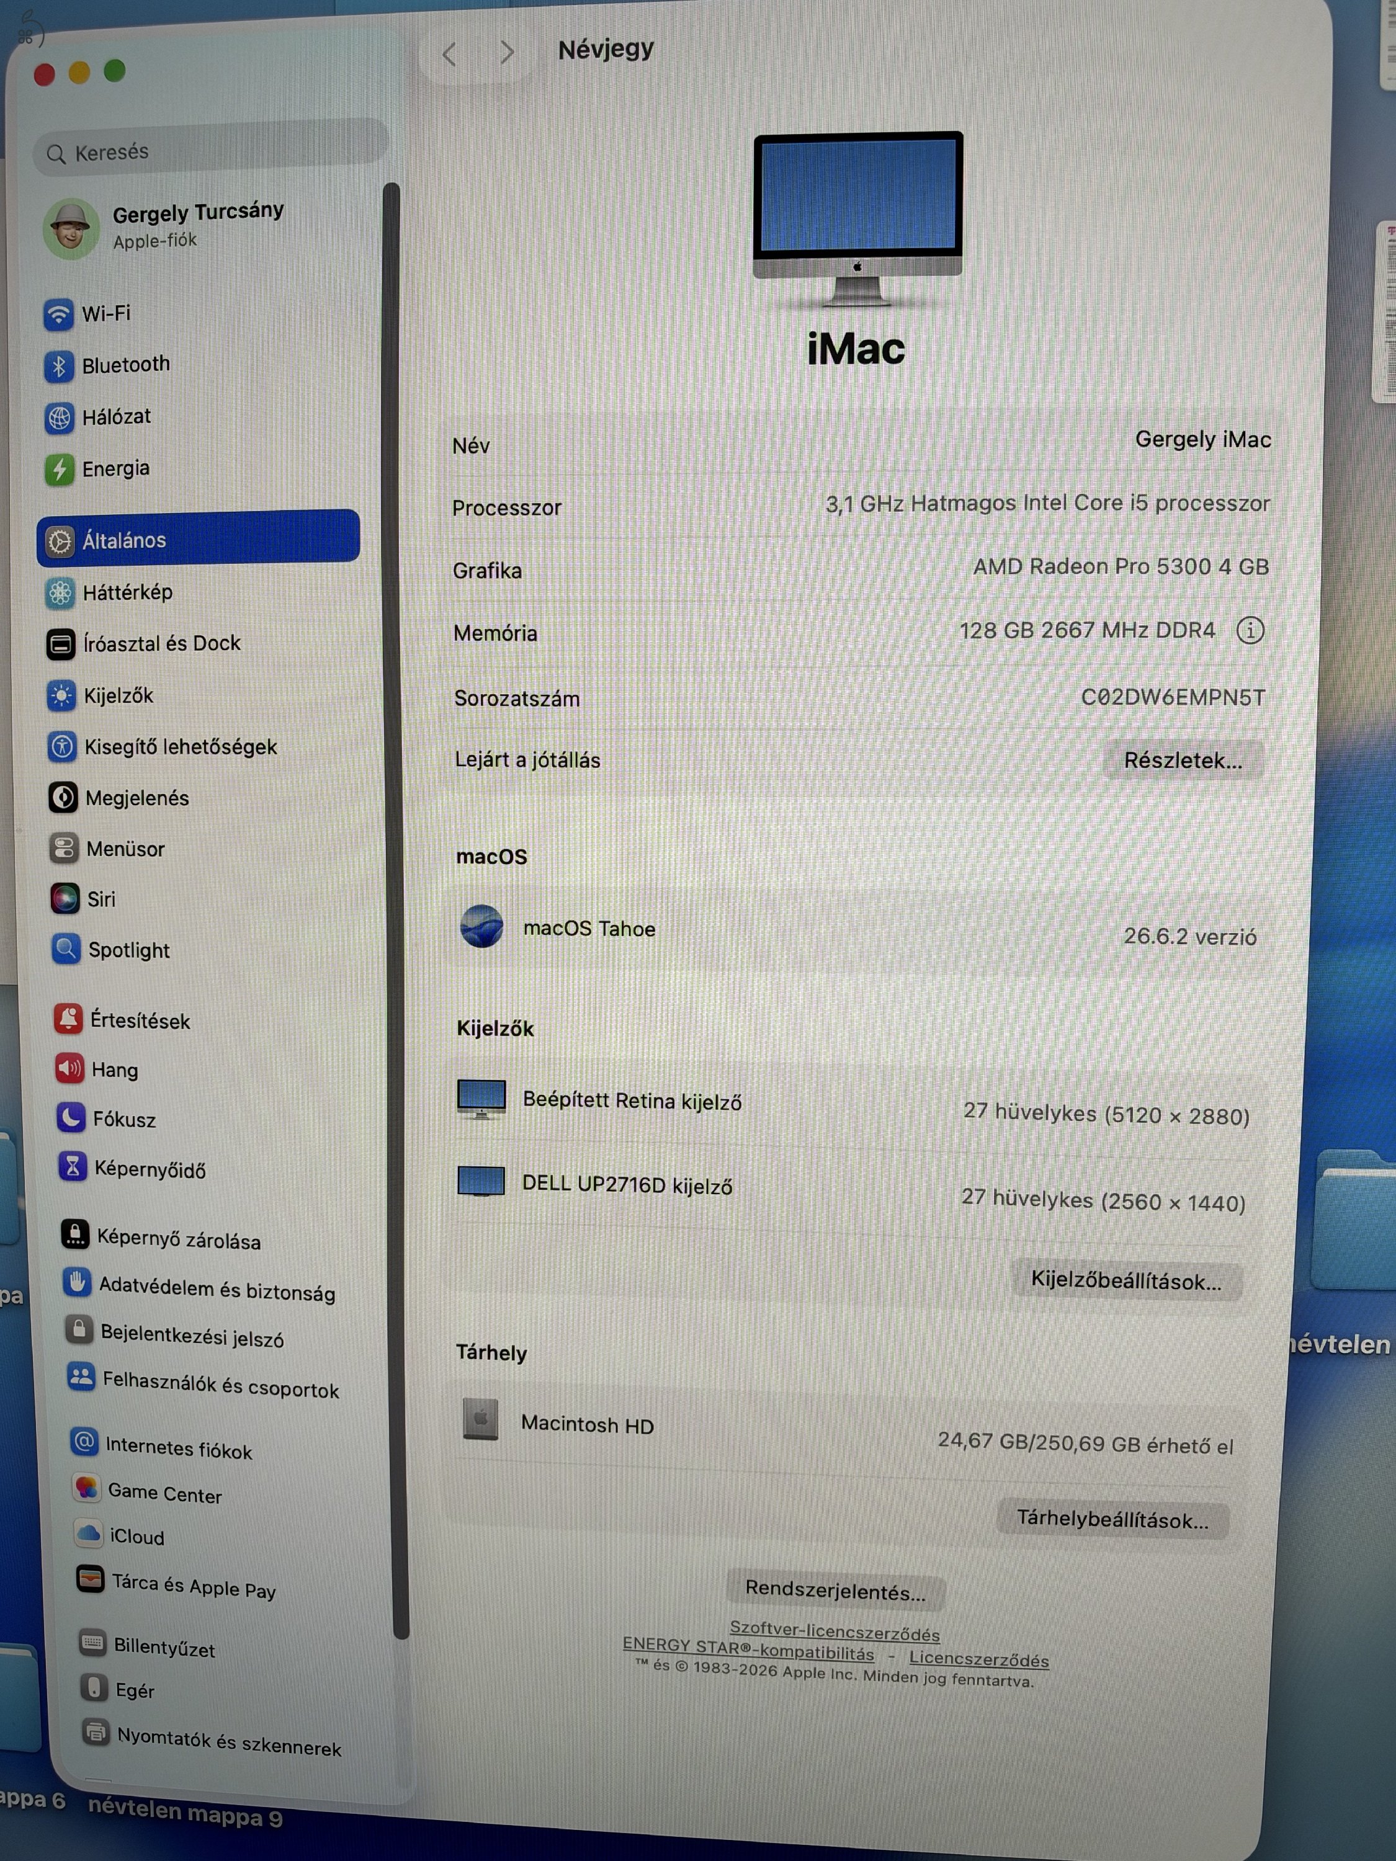
Task: Open Felhasználók és csoportok settings
Action: coord(204,1382)
